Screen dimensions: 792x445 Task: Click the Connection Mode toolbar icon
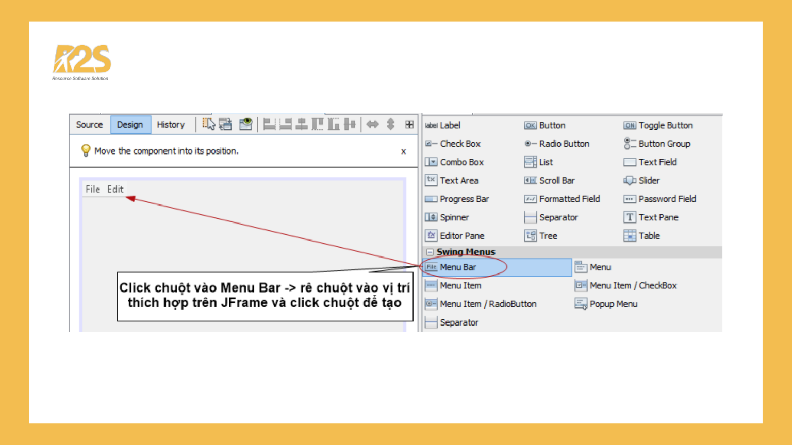point(225,124)
